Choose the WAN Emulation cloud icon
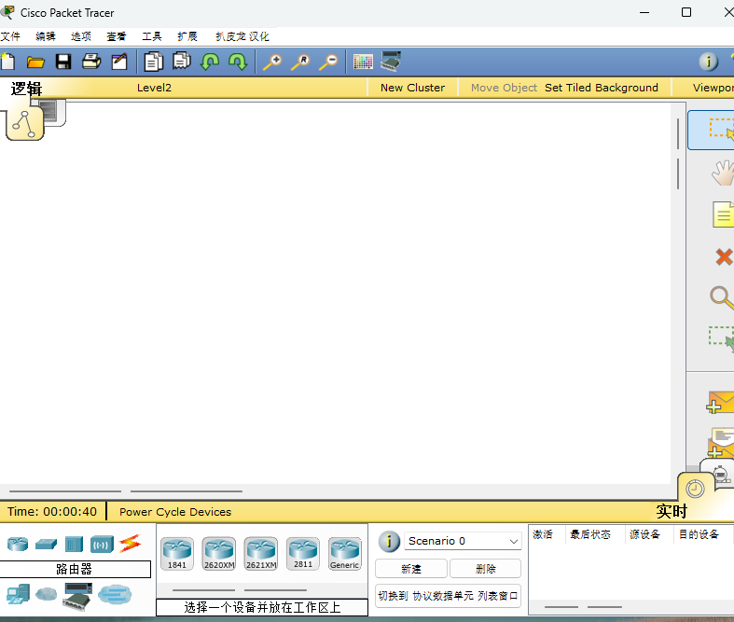The height and width of the screenshot is (622, 734). (46, 594)
